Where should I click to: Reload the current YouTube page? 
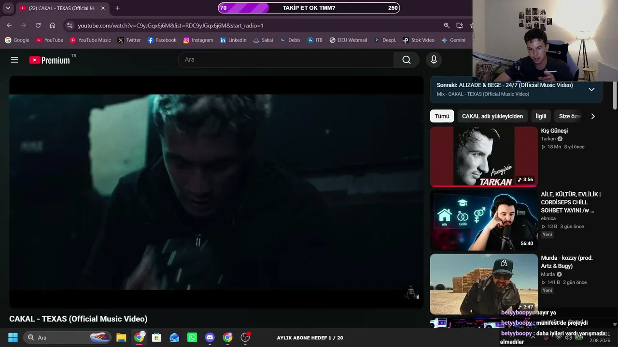pyautogui.click(x=38, y=26)
